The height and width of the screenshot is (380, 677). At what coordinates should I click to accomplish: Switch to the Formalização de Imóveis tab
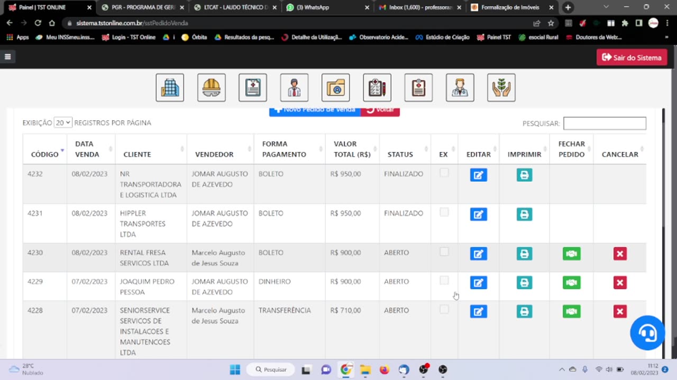[x=512, y=7]
